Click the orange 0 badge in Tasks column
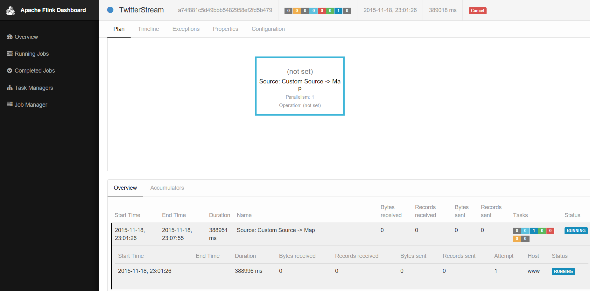Image resolution: width=590 pixels, height=291 pixels. tap(517, 239)
